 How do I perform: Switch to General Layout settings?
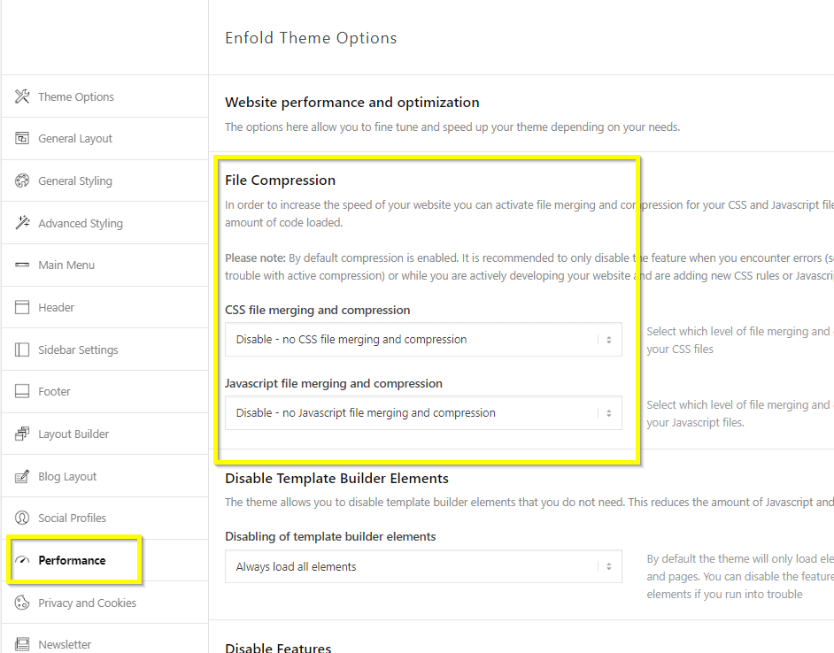tap(104, 138)
